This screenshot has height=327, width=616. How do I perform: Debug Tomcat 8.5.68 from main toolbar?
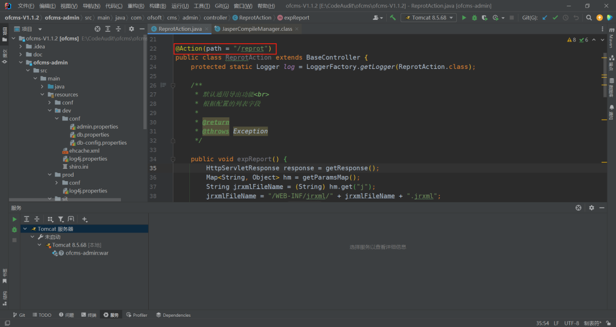point(474,18)
